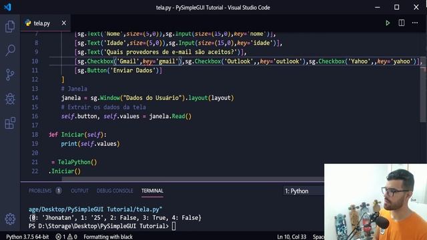Switch to the Terminal panel tab
This screenshot has width=427, height=240.
click(x=152, y=191)
